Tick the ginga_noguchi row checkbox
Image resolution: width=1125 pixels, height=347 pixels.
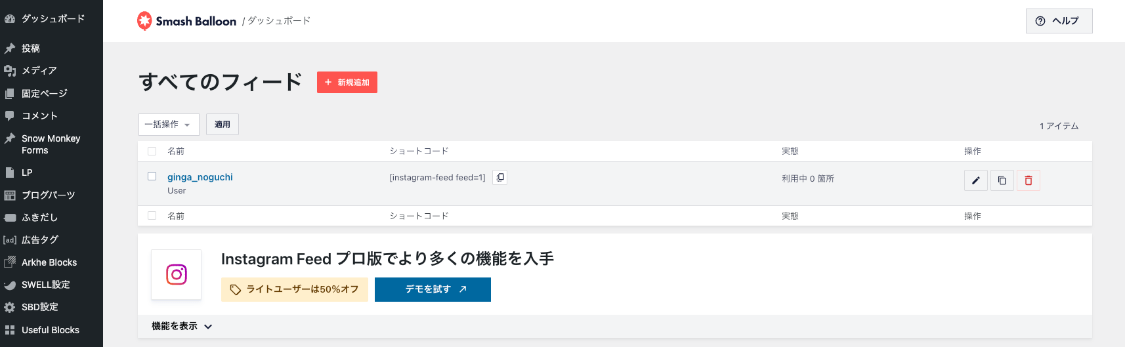coord(152,176)
